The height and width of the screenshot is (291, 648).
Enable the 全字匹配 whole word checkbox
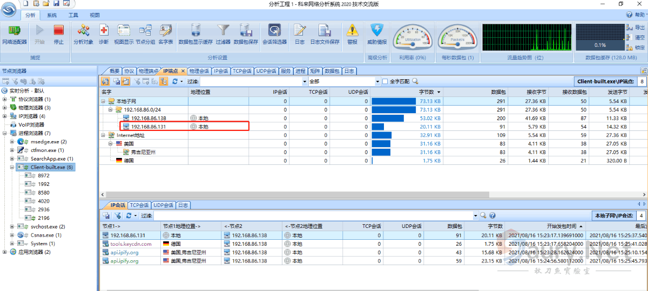(385, 81)
